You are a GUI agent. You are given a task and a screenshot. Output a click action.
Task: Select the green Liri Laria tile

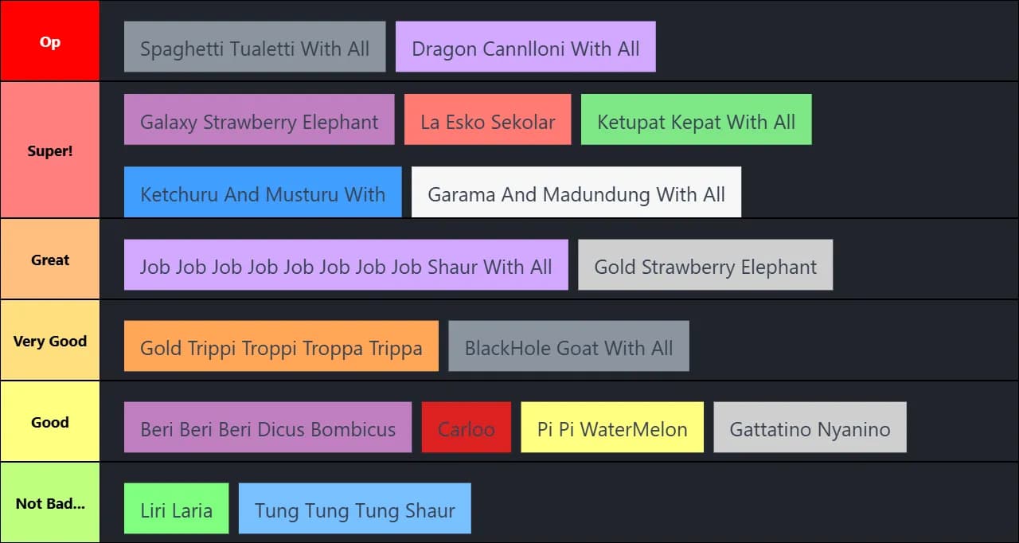coord(176,509)
